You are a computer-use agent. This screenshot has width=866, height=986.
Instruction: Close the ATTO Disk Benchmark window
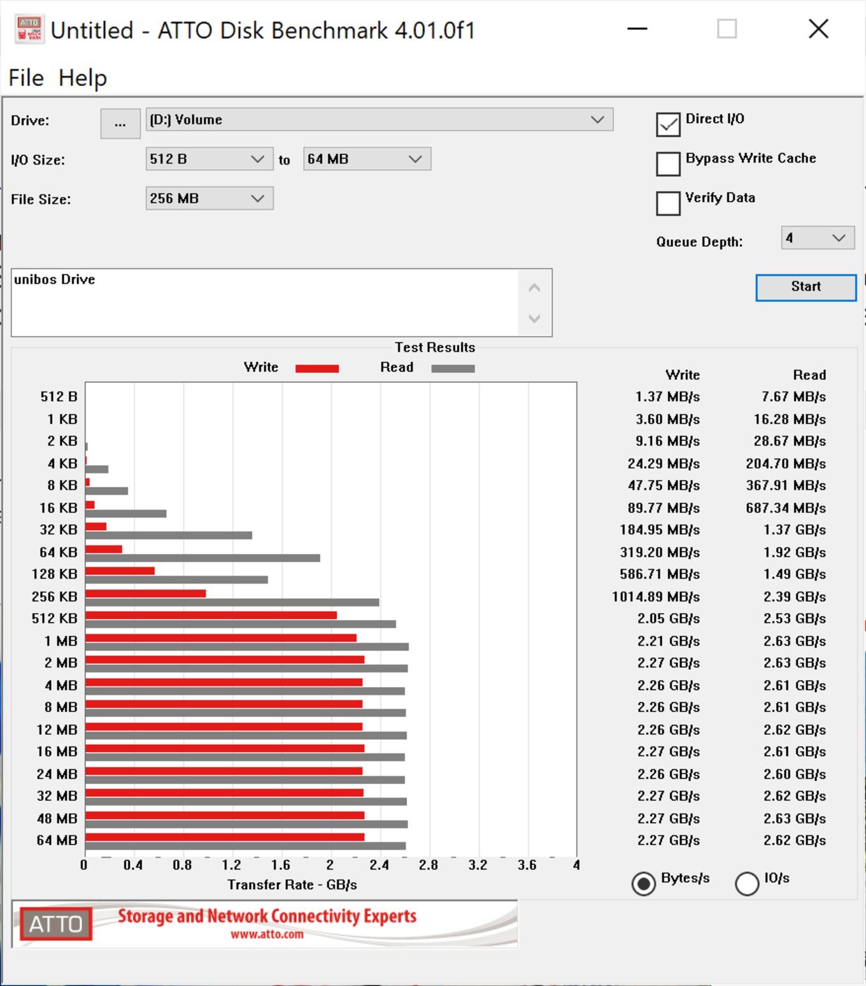click(818, 29)
